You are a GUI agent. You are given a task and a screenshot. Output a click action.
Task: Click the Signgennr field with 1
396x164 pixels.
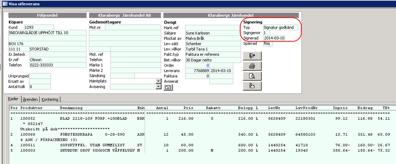pyautogui.click(x=266, y=33)
